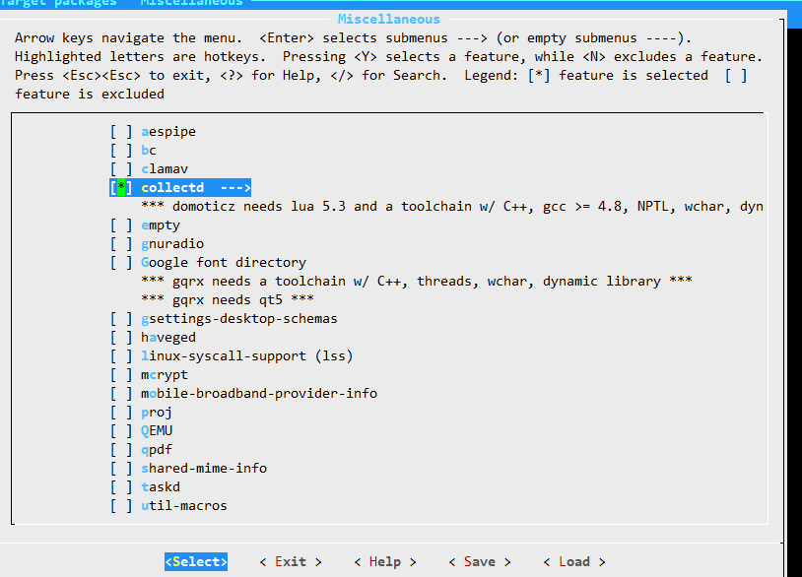The width and height of the screenshot is (802, 577).
Task: Click the Load button
Action: click(x=574, y=561)
